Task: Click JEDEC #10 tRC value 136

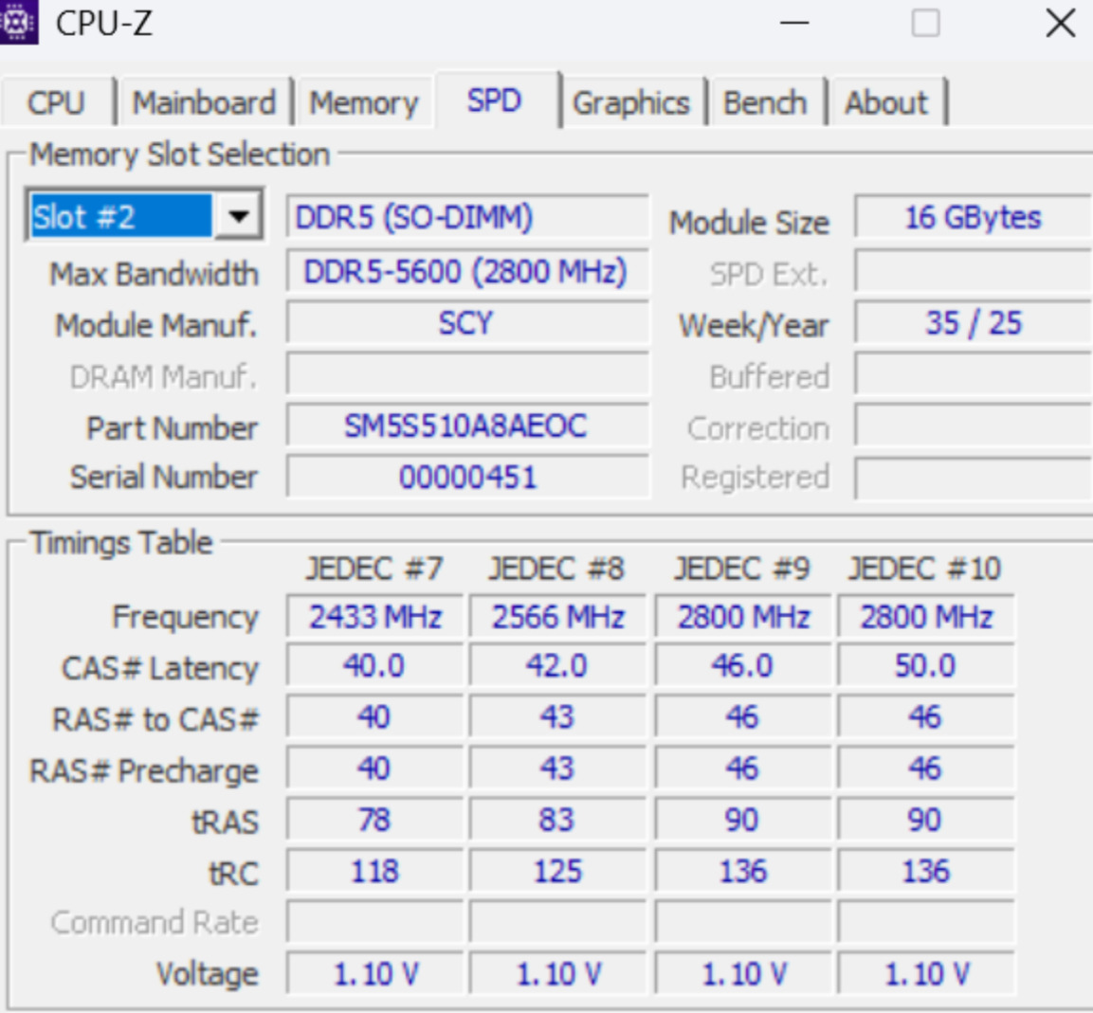Action: (x=926, y=872)
